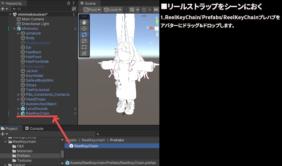
Task: Select the Rotate tool
Action: click(x=84, y=35)
